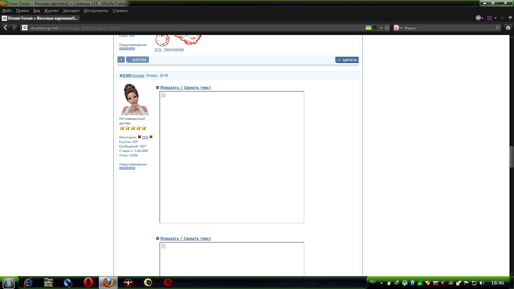Open the volume speaker tray icon
The height and width of the screenshot is (289, 514).
(482, 283)
